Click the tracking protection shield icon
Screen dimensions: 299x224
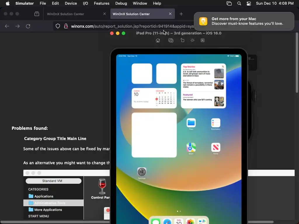[x=58, y=26]
